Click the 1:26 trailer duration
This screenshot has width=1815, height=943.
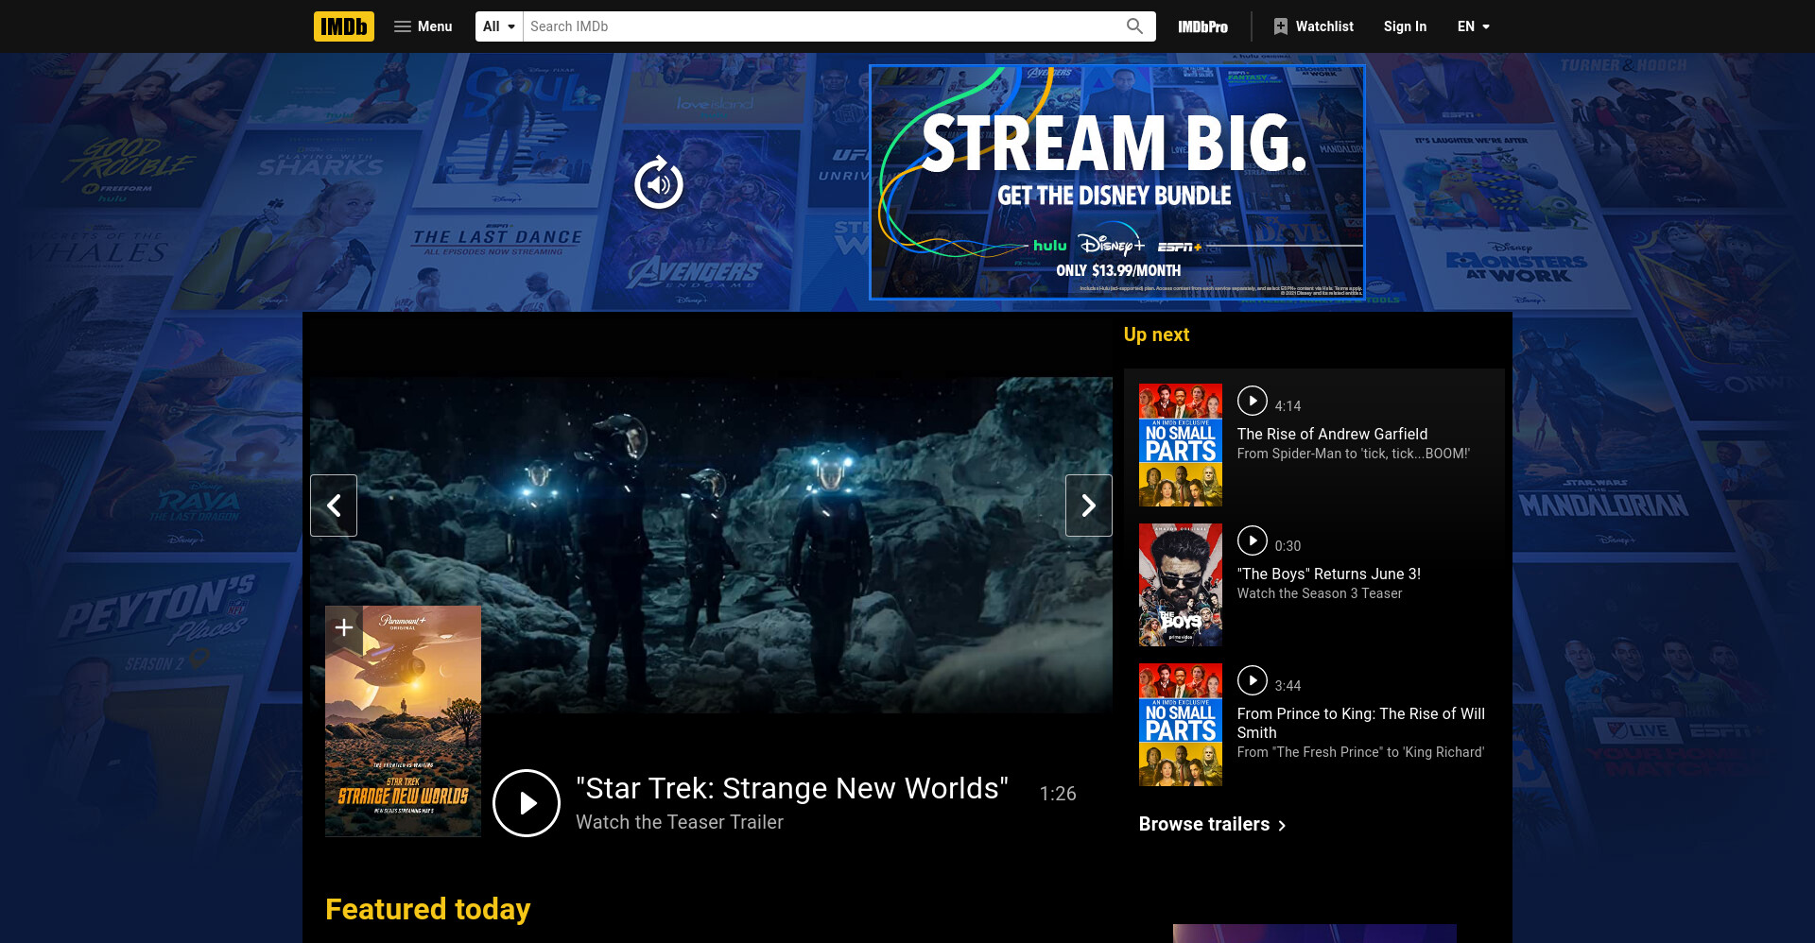pyautogui.click(x=1058, y=794)
